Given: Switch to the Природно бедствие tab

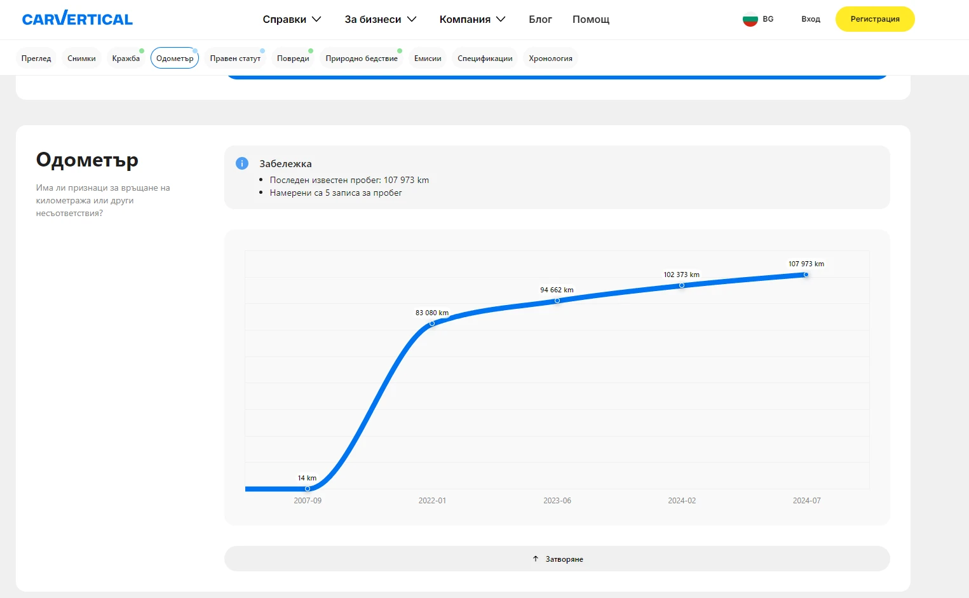Looking at the screenshot, I should [362, 58].
